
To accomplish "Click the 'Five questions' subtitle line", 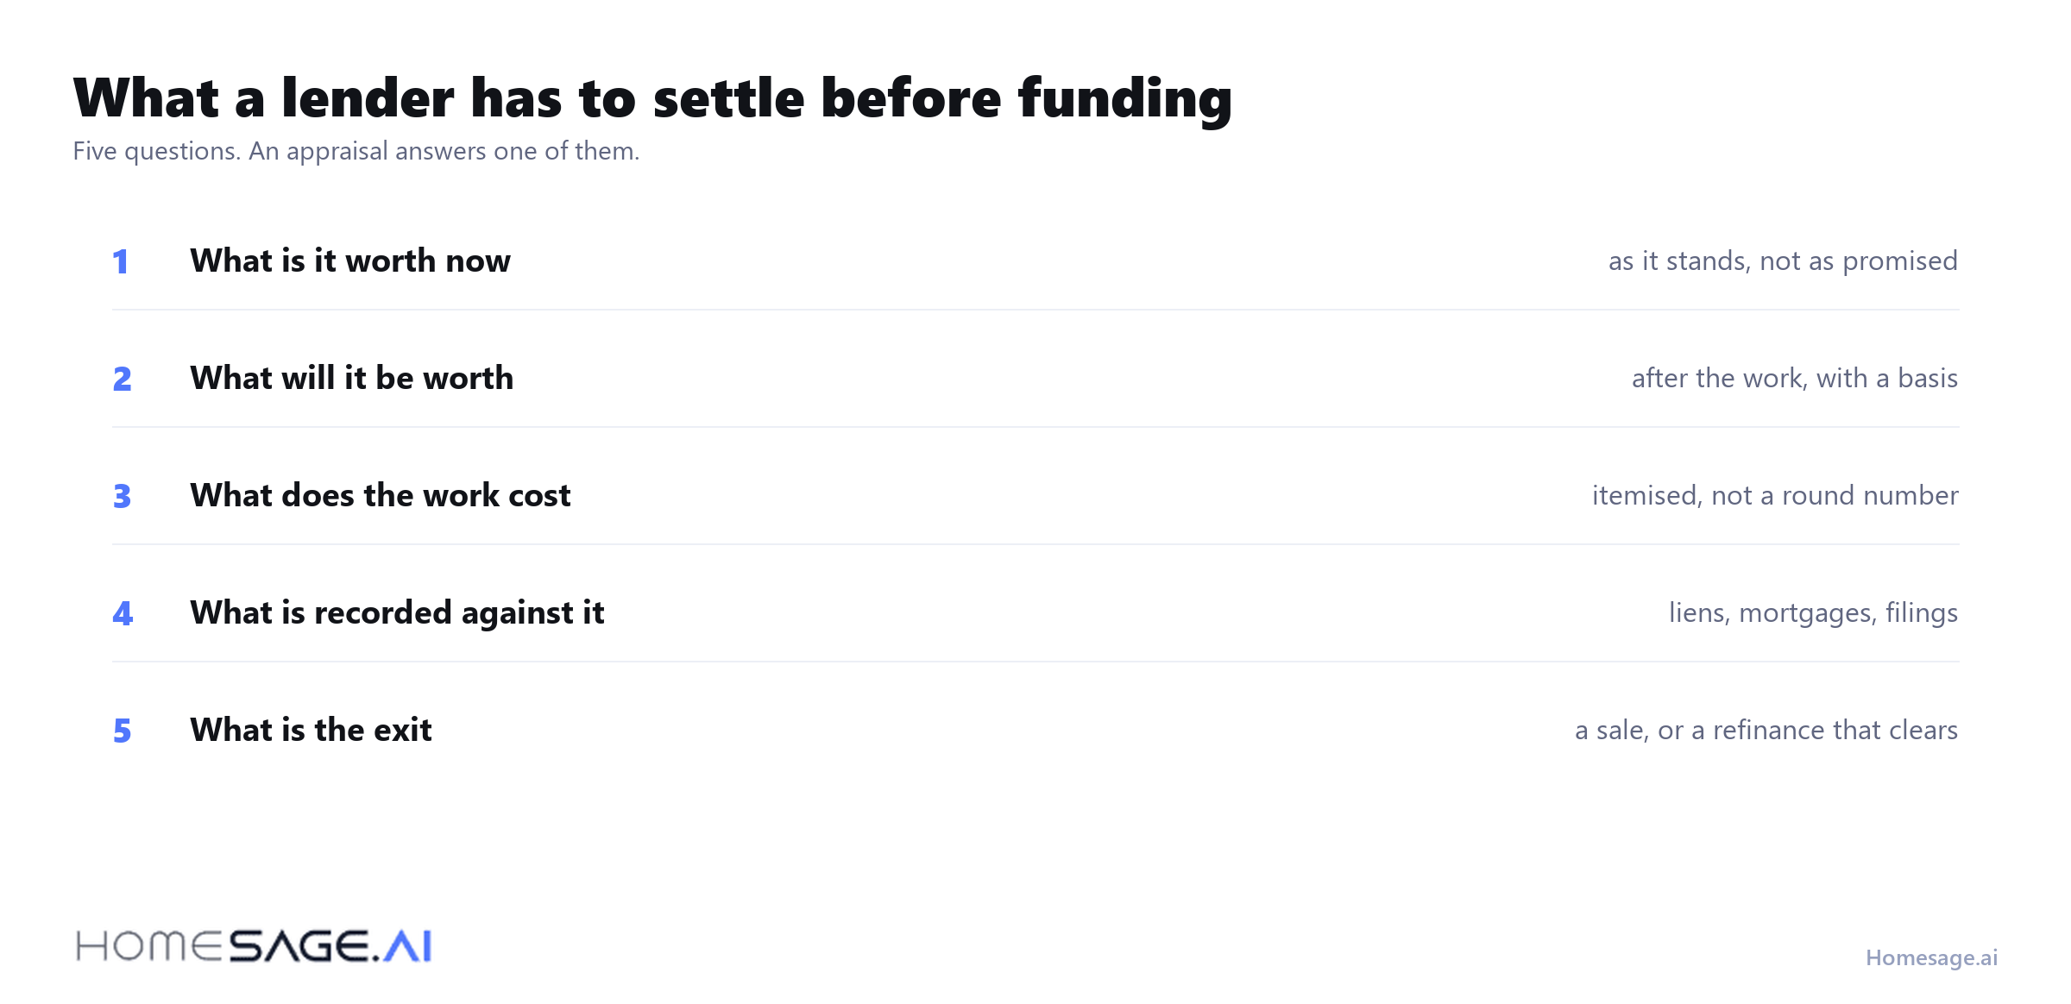I will [x=356, y=151].
